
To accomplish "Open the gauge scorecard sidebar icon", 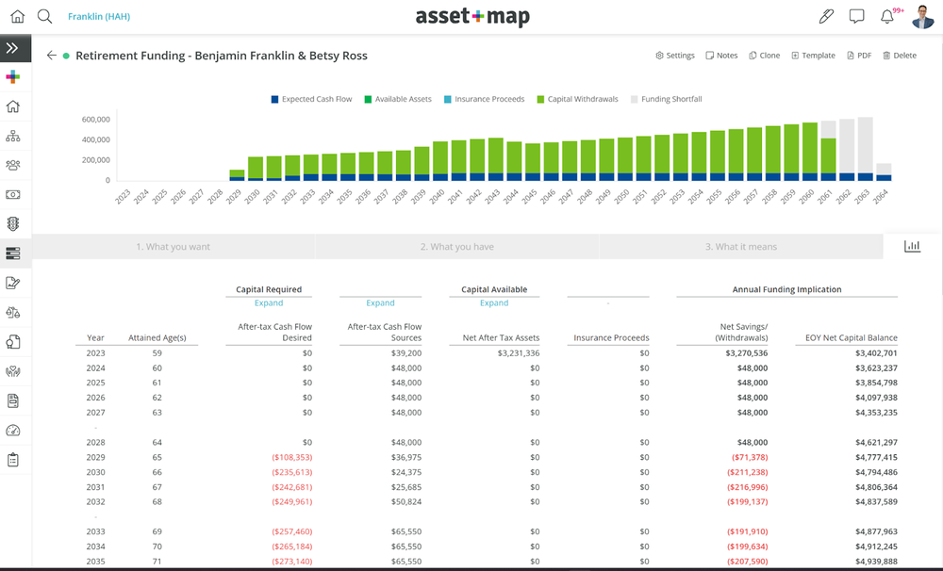I will pyautogui.click(x=13, y=430).
